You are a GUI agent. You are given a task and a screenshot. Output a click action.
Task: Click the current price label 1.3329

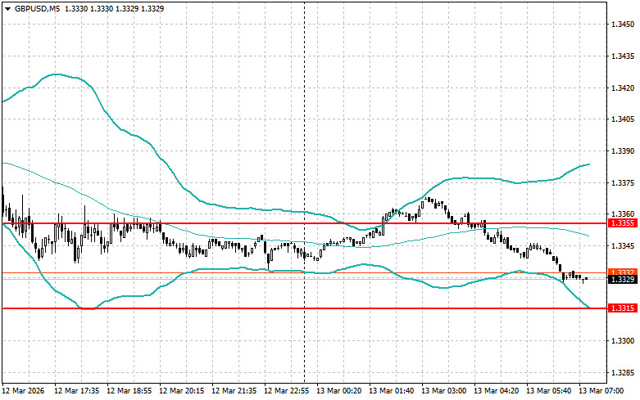(623, 280)
